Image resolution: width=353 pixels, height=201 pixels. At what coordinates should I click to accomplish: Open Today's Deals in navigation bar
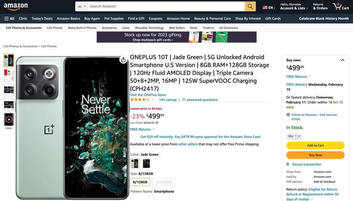click(x=42, y=19)
